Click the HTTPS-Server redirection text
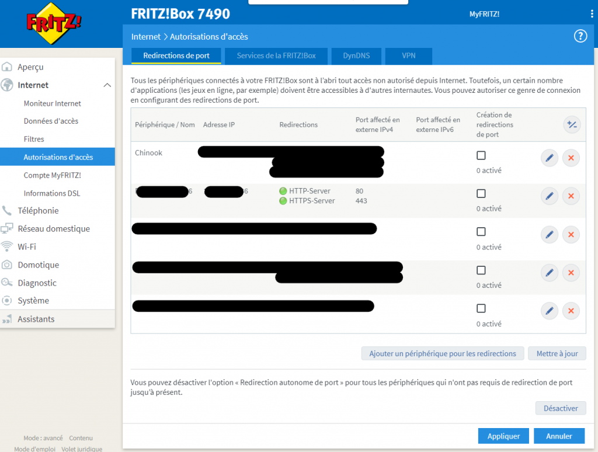The width and height of the screenshot is (598, 452). pyautogui.click(x=312, y=201)
